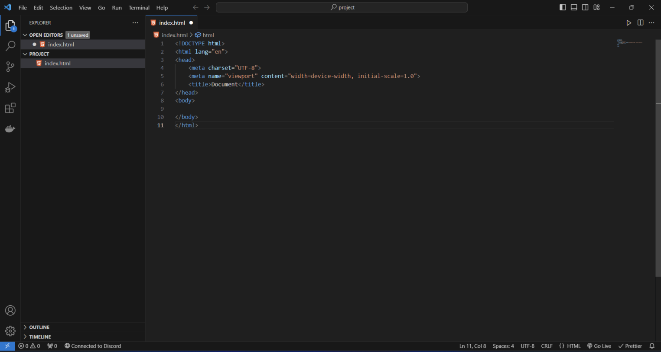Click Go Live in status bar
Image resolution: width=661 pixels, height=352 pixels.
click(x=599, y=346)
